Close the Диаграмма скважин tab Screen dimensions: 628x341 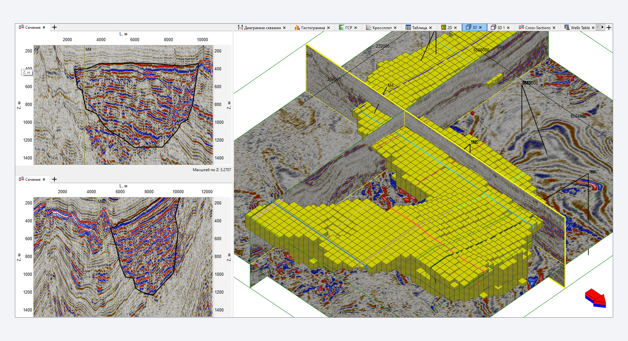pos(284,28)
